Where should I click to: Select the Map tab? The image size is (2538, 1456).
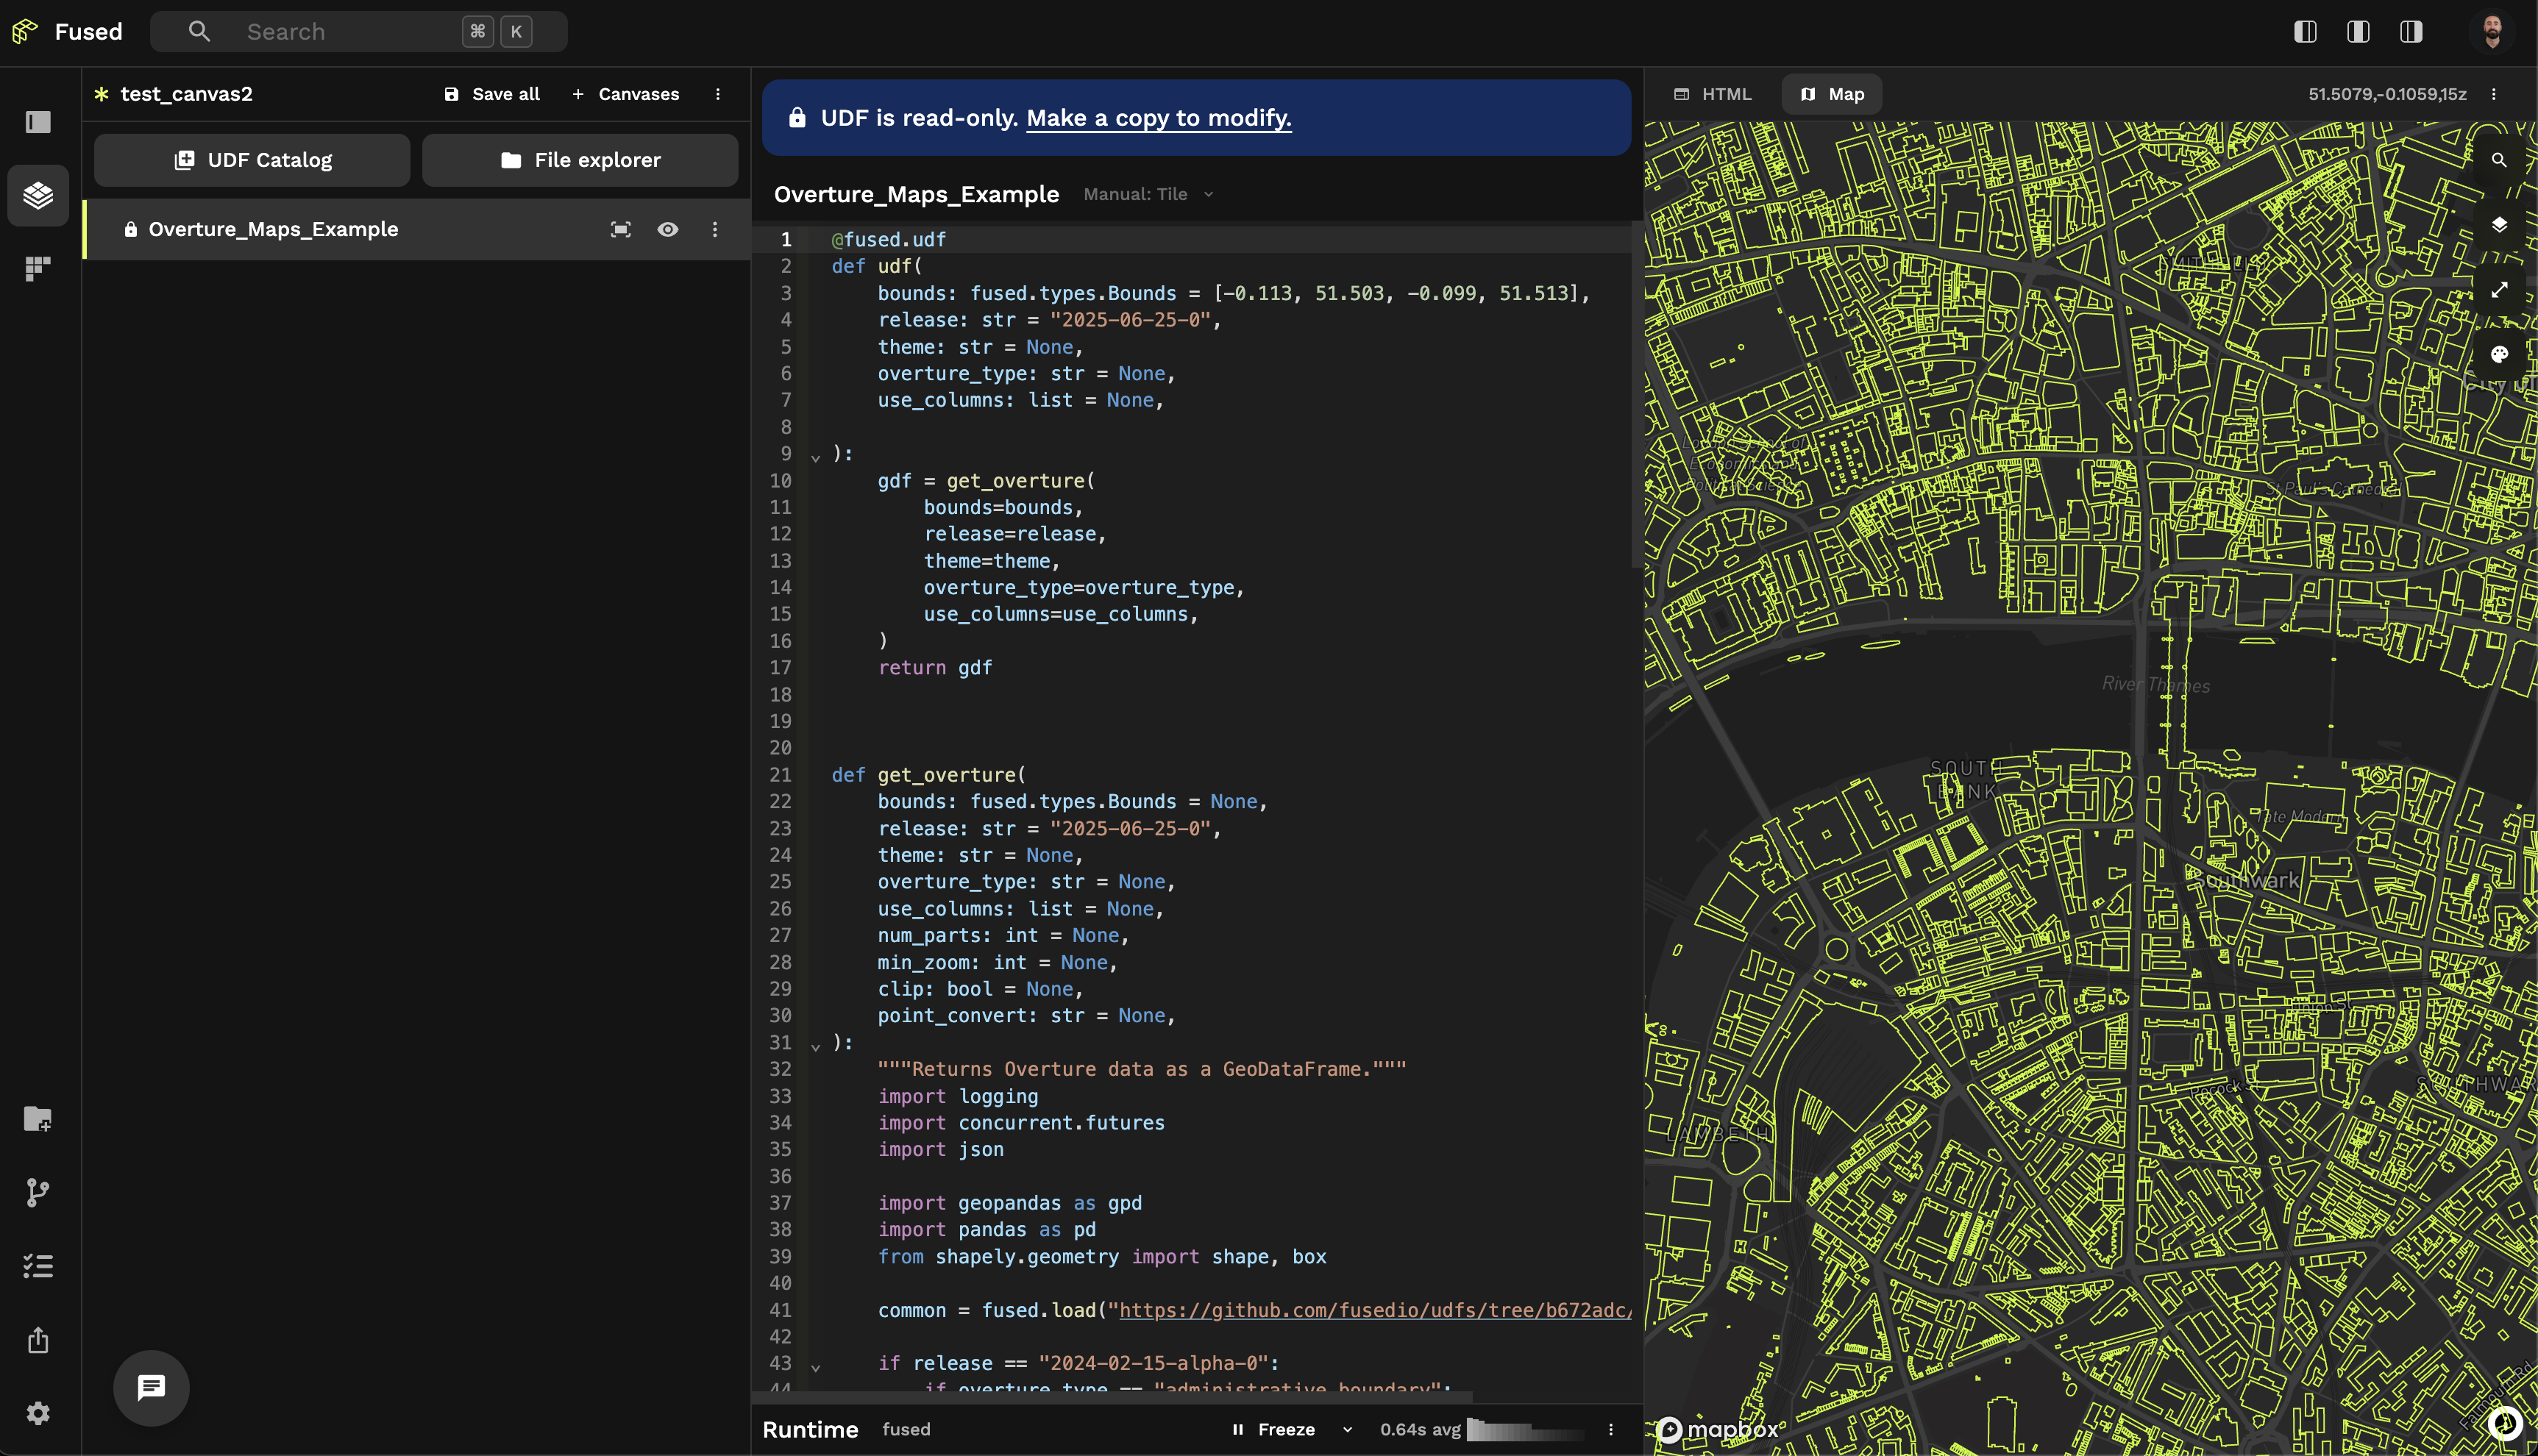click(1831, 93)
